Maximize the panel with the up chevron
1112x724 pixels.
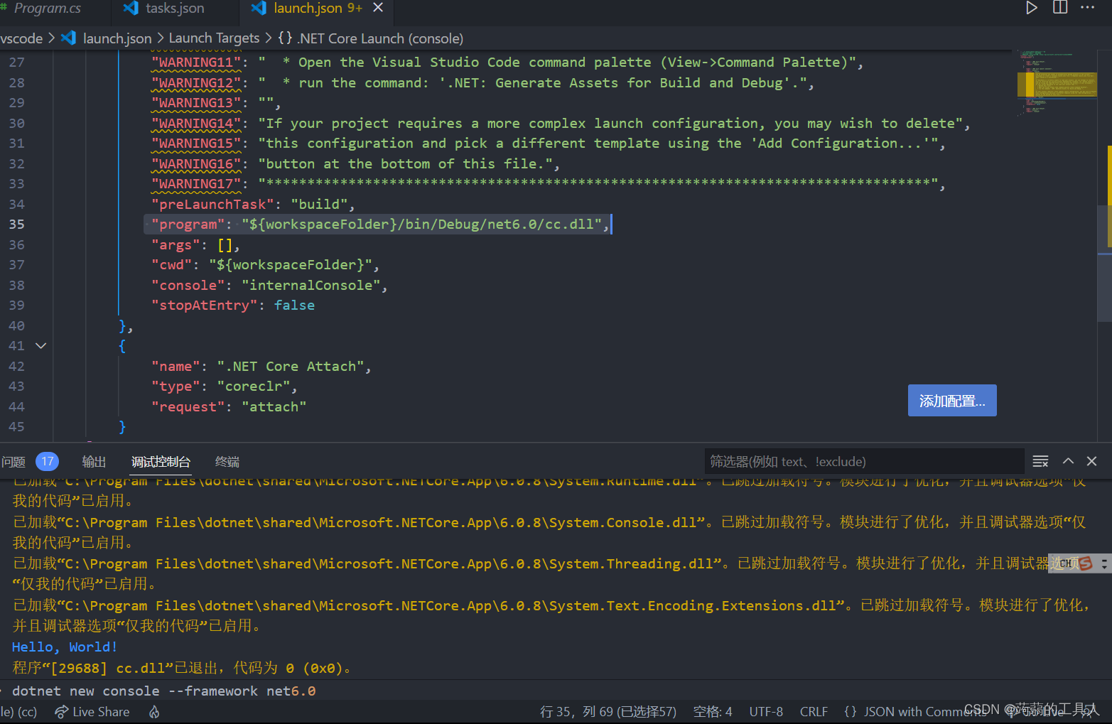(1068, 461)
